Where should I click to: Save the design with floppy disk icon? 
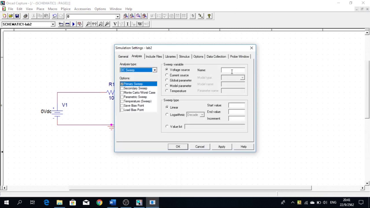pyautogui.click(x=17, y=16)
